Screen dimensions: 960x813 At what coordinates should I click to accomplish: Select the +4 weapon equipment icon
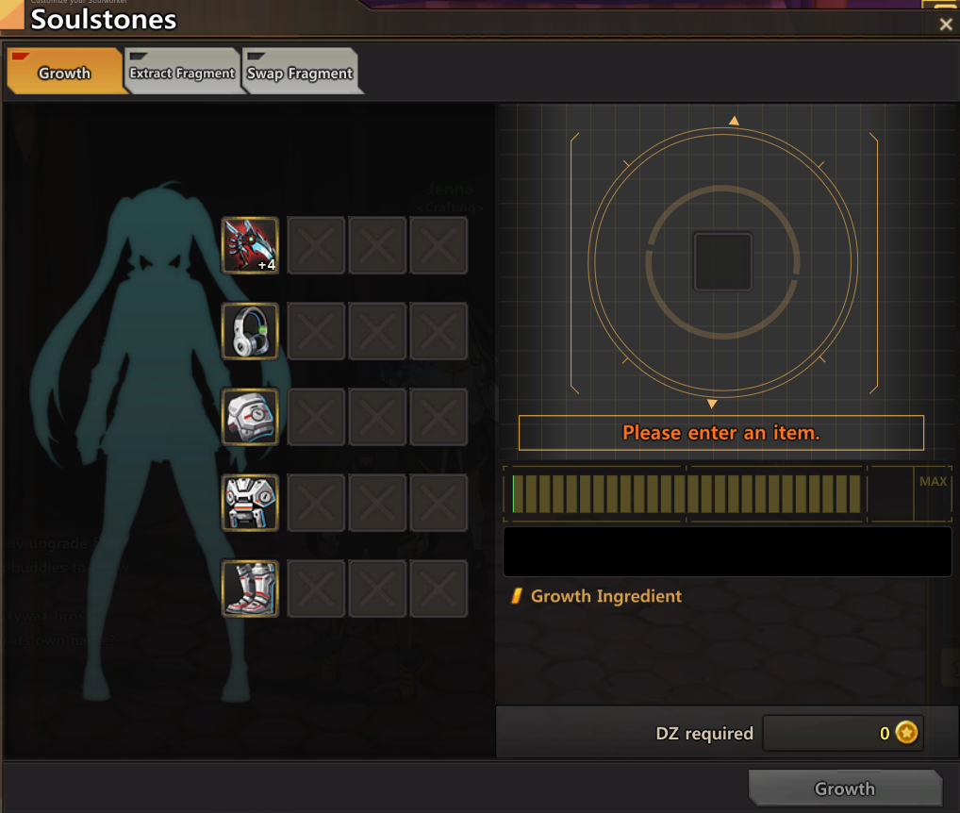click(x=250, y=245)
